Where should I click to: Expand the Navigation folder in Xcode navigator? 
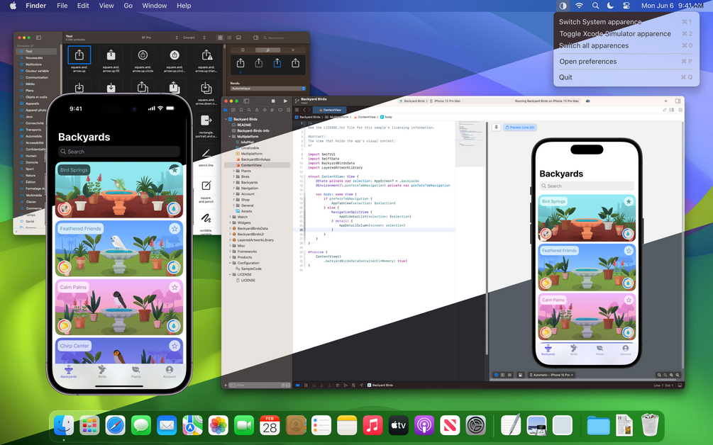coord(234,188)
